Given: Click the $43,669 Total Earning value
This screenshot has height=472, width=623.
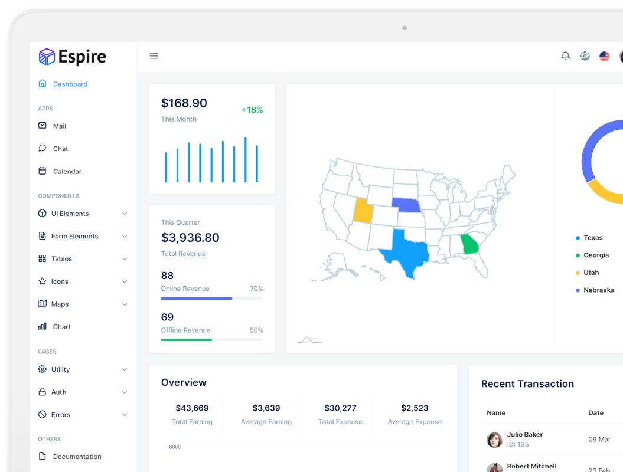Looking at the screenshot, I should tap(192, 408).
